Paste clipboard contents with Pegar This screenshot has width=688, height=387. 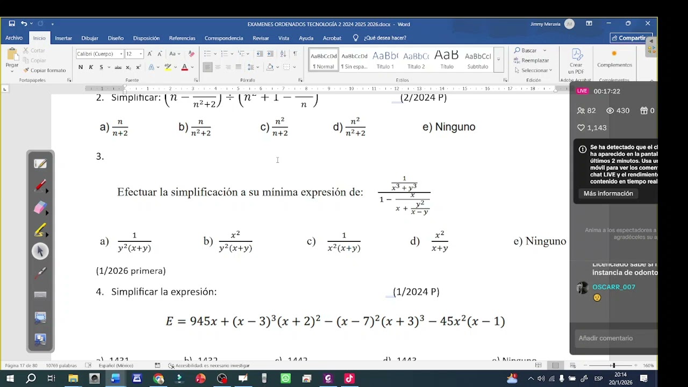(x=12, y=58)
